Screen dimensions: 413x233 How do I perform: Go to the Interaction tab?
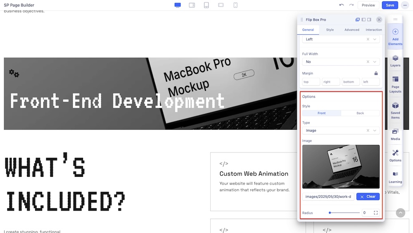pyautogui.click(x=373, y=30)
